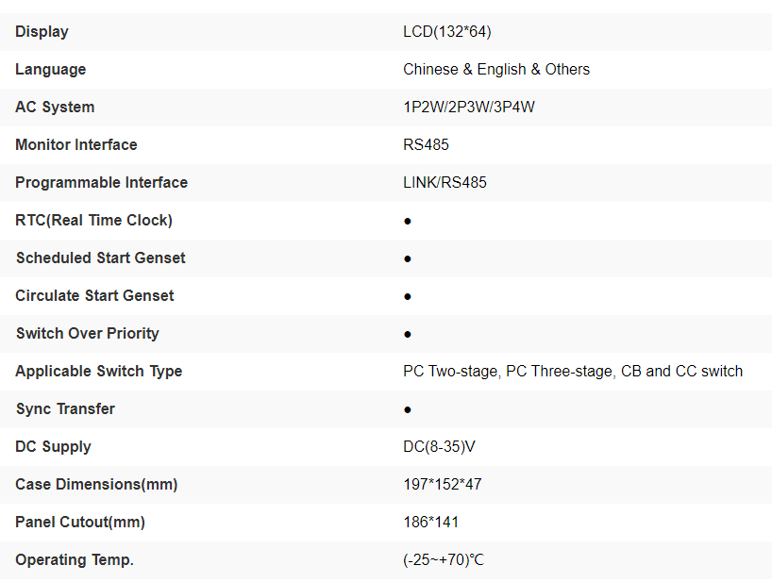Click the 186*141 panel cutout value
The width and height of the screenshot is (772, 582).
point(430,523)
